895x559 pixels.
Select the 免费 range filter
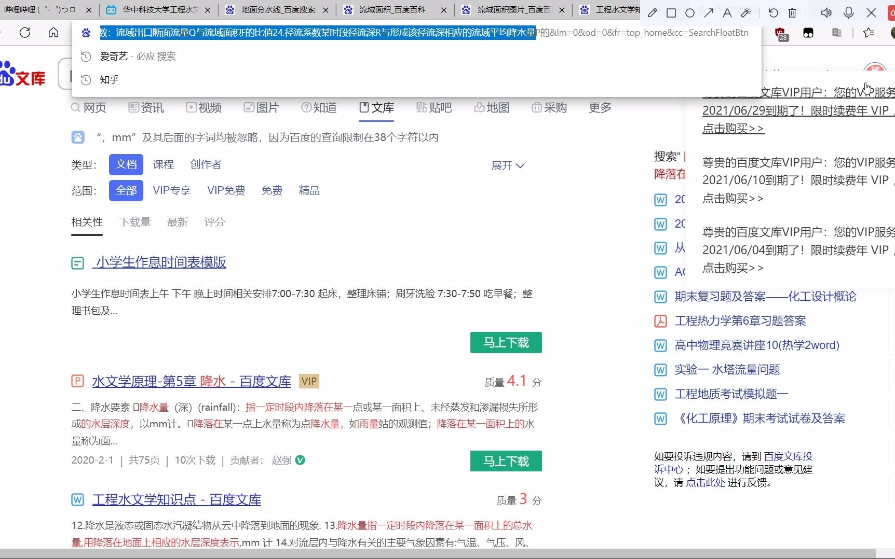272,190
